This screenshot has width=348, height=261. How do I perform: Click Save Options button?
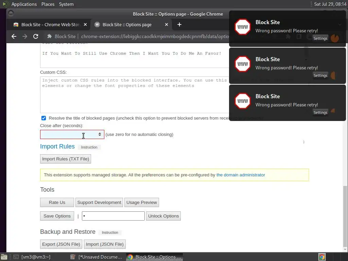57,216
